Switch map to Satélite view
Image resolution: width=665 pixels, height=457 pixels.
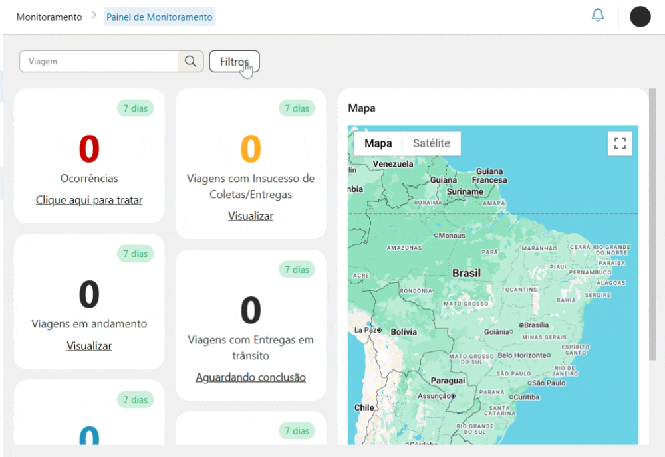click(x=431, y=143)
